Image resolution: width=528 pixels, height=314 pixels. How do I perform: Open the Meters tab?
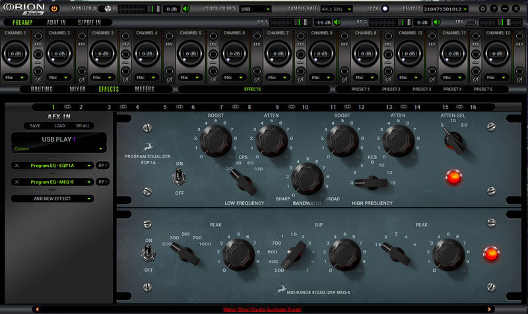coord(145,89)
